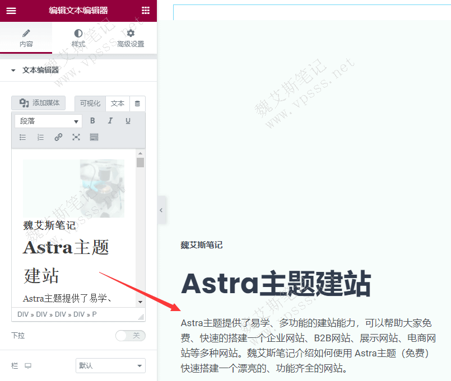Insert a hyperlink using the link icon
Screen dimensions: 451x381
(58, 137)
